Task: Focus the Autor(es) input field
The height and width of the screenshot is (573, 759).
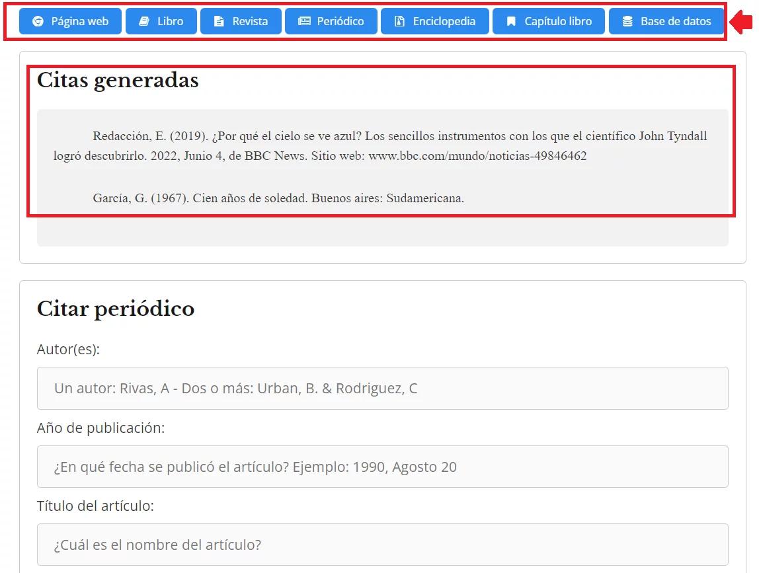Action: (382, 388)
